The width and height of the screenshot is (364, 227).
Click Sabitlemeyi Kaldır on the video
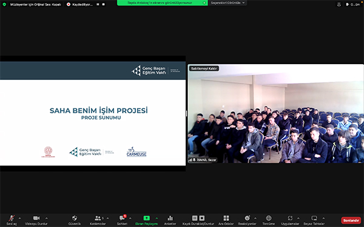click(204, 68)
